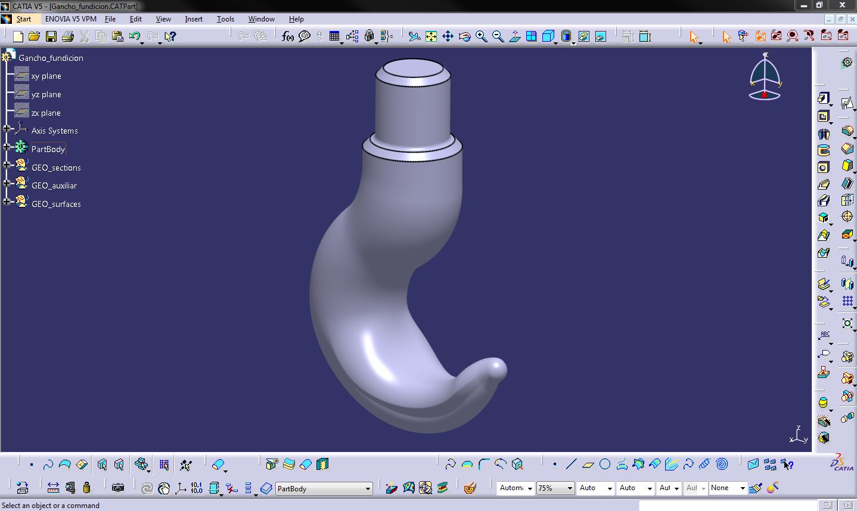Screen dimensions: 857x511
Task: Expand the PartBody tree node
Action: [x=7, y=147]
